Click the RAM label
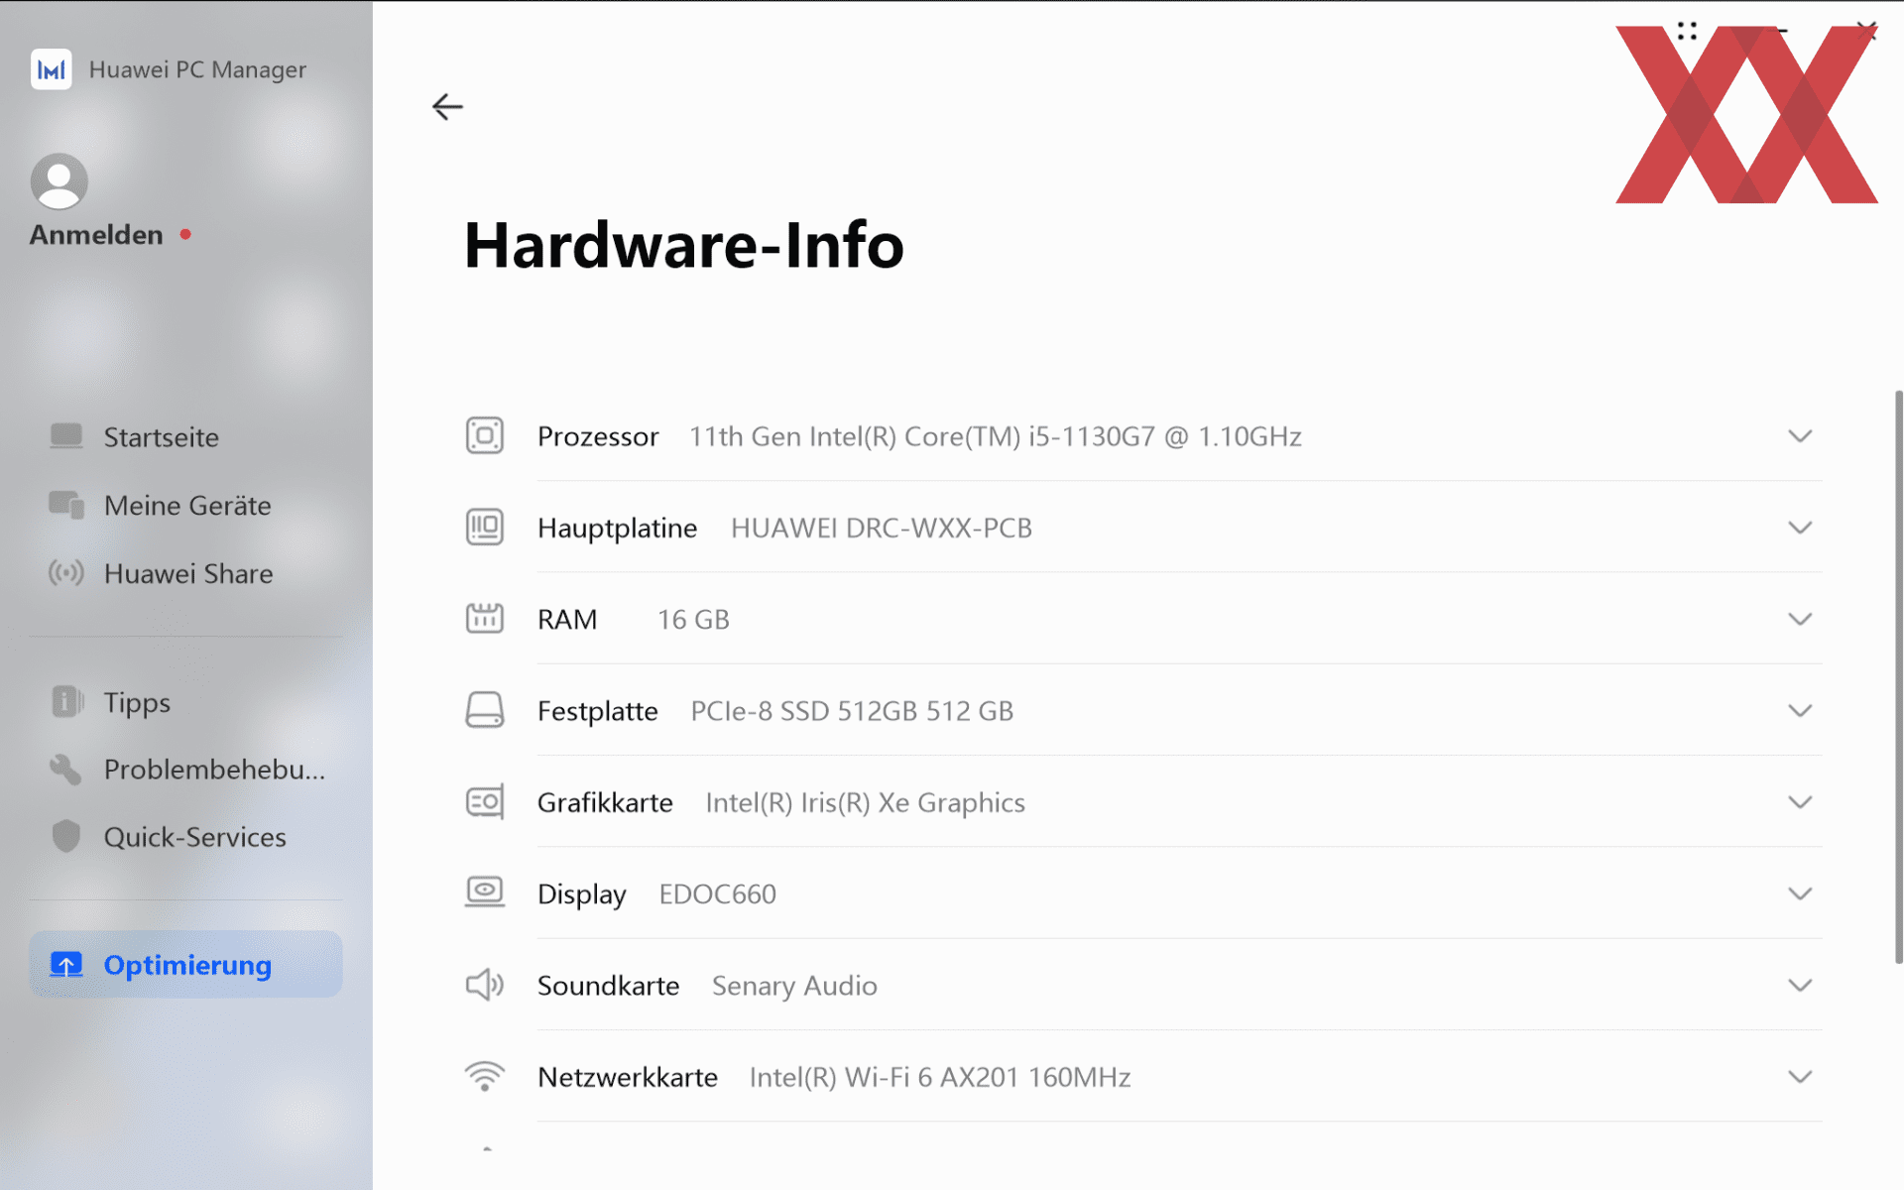Screen dimensions: 1904x1190 pyautogui.click(x=567, y=619)
